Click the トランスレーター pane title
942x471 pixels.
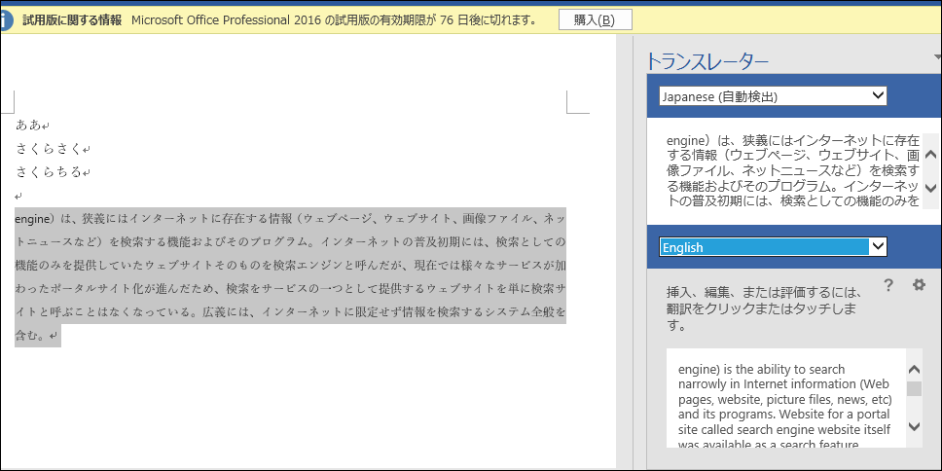pos(707,61)
